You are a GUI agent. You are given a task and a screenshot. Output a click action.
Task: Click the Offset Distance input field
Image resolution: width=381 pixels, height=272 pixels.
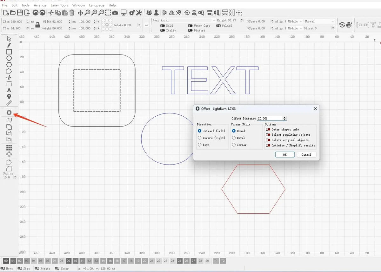[270, 118]
